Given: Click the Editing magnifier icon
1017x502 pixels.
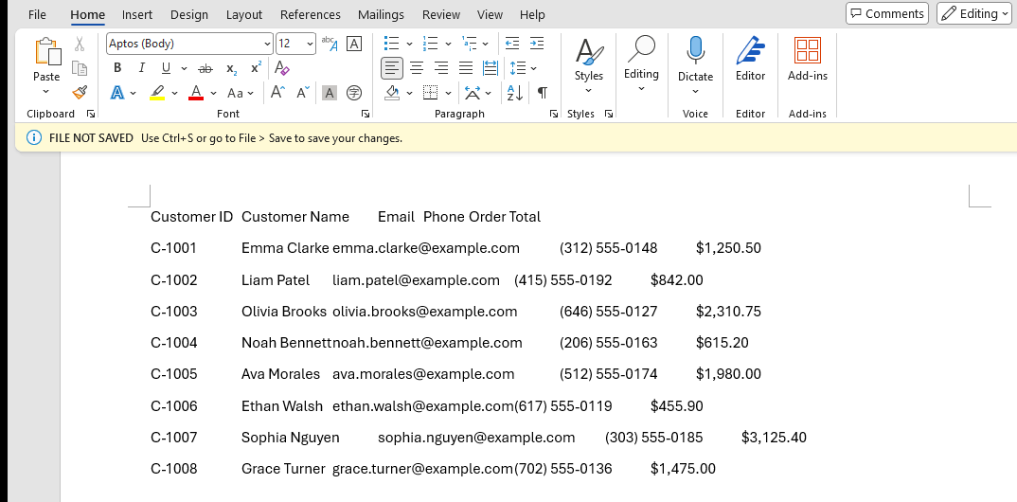Looking at the screenshot, I should (641, 49).
